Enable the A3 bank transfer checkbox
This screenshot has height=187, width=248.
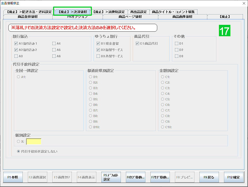coord(16,56)
